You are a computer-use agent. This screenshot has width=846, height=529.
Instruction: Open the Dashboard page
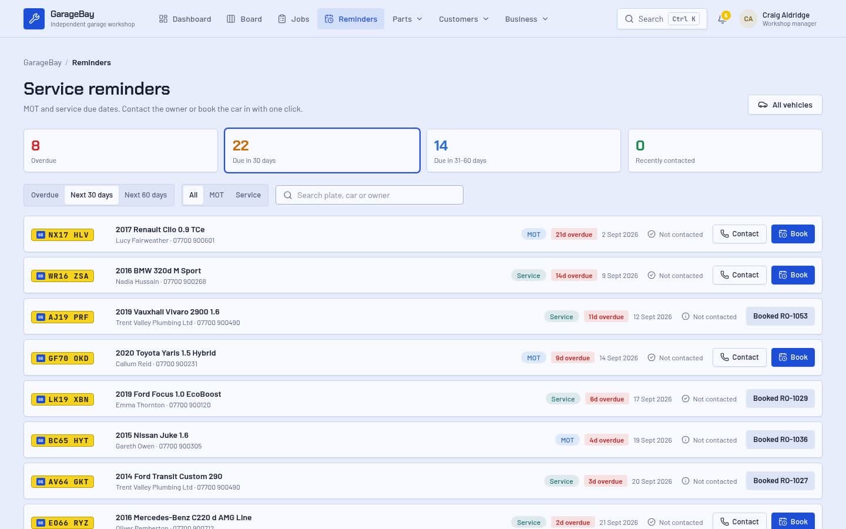[185, 19]
